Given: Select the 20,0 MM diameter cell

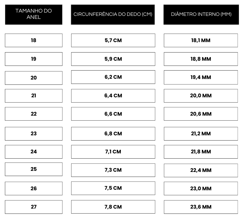Looking at the screenshot, I should [x=201, y=96].
